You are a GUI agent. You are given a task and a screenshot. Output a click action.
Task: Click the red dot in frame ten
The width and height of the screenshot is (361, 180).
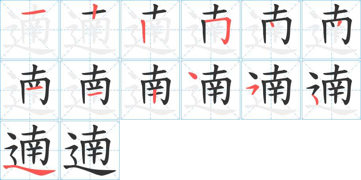coord(193,76)
